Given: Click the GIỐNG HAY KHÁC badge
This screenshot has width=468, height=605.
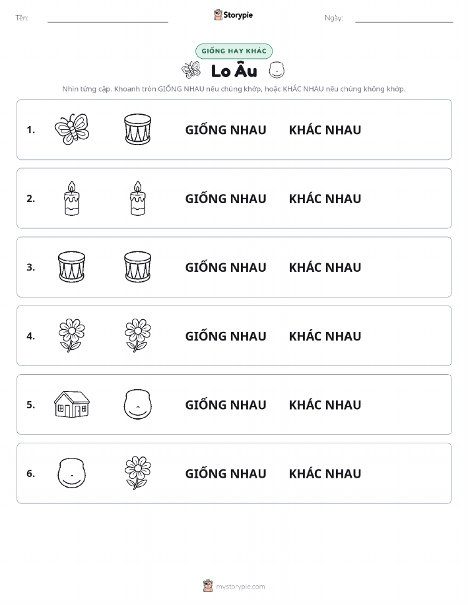Looking at the screenshot, I should click(234, 51).
